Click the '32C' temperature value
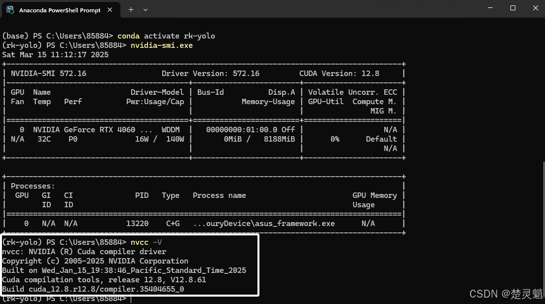 [x=44, y=139]
